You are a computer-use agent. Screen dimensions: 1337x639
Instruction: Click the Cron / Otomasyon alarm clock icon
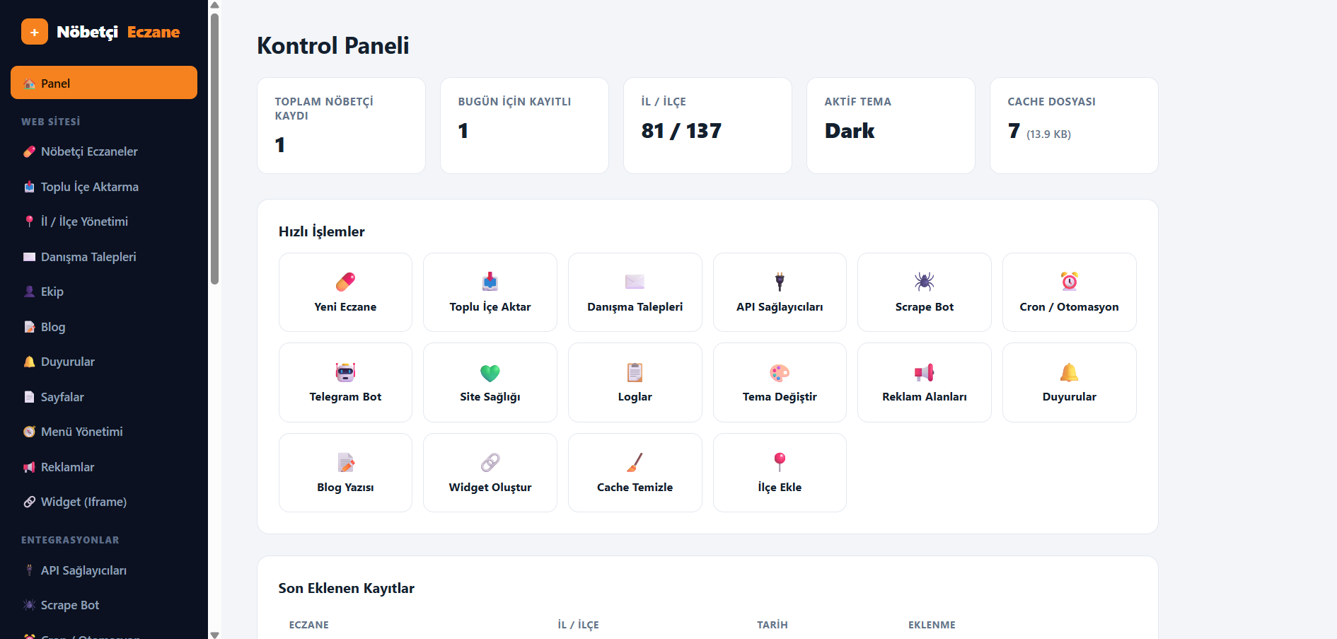[1069, 282]
